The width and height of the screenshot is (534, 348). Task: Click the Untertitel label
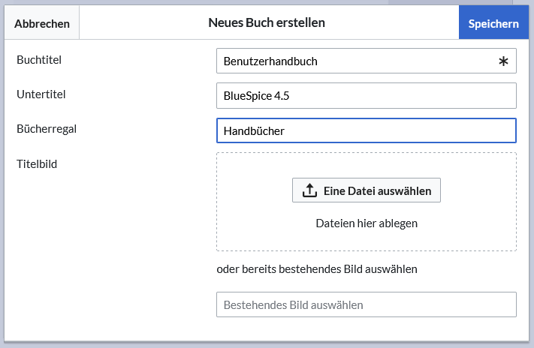coord(41,94)
